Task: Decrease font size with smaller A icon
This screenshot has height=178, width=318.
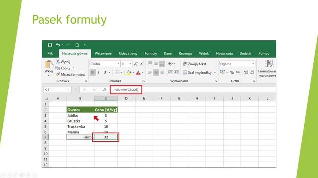Action: click(142, 64)
